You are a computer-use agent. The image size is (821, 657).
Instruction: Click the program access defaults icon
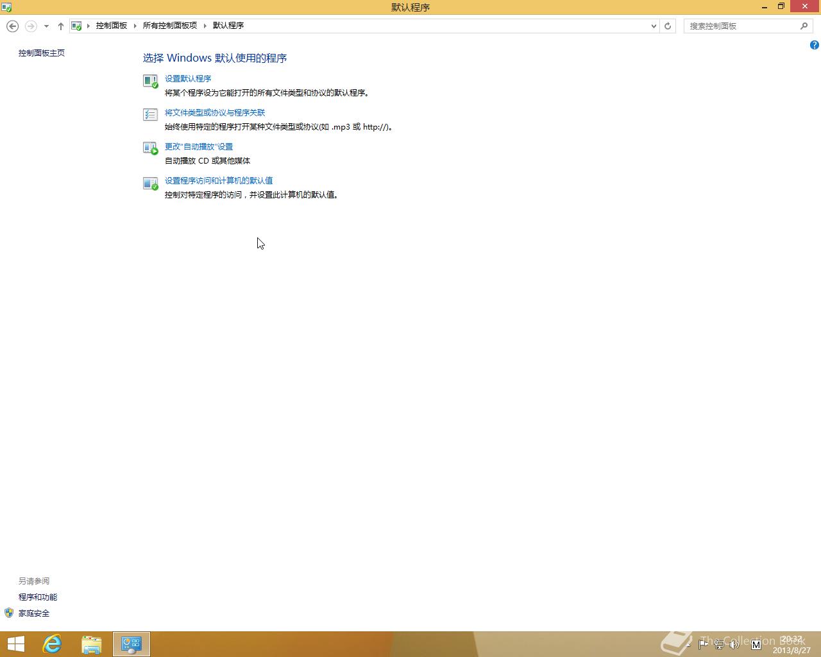[150, 183]
